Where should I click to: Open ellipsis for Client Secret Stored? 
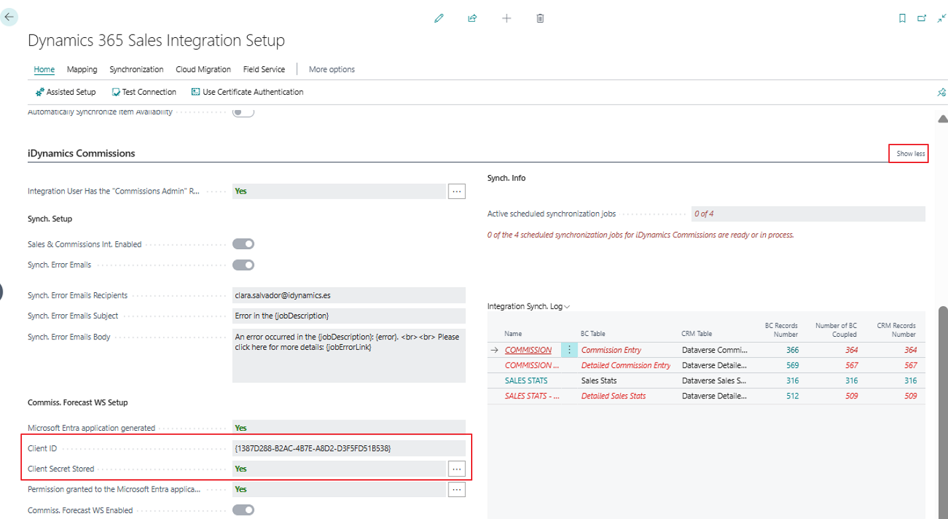pos(457,469)
